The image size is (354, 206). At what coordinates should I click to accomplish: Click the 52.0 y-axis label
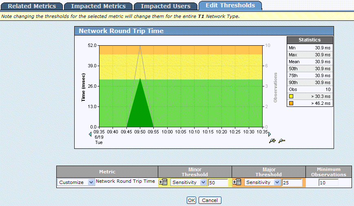tap(92, 45)
